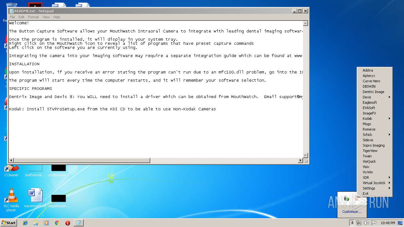404x227 pixels.
Task: Choose Apteryx from the context menu
Action: tap(375, 76)
